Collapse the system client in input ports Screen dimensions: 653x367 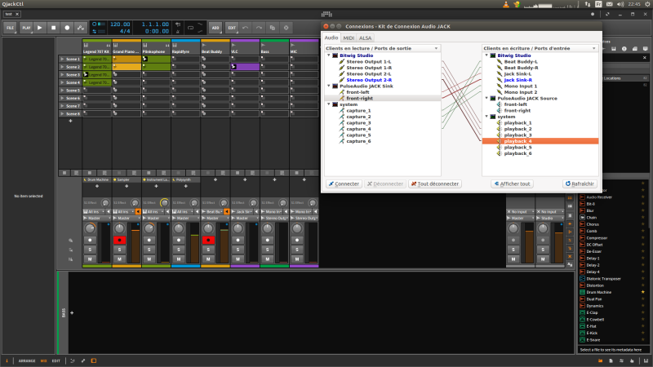click(486, 116)
